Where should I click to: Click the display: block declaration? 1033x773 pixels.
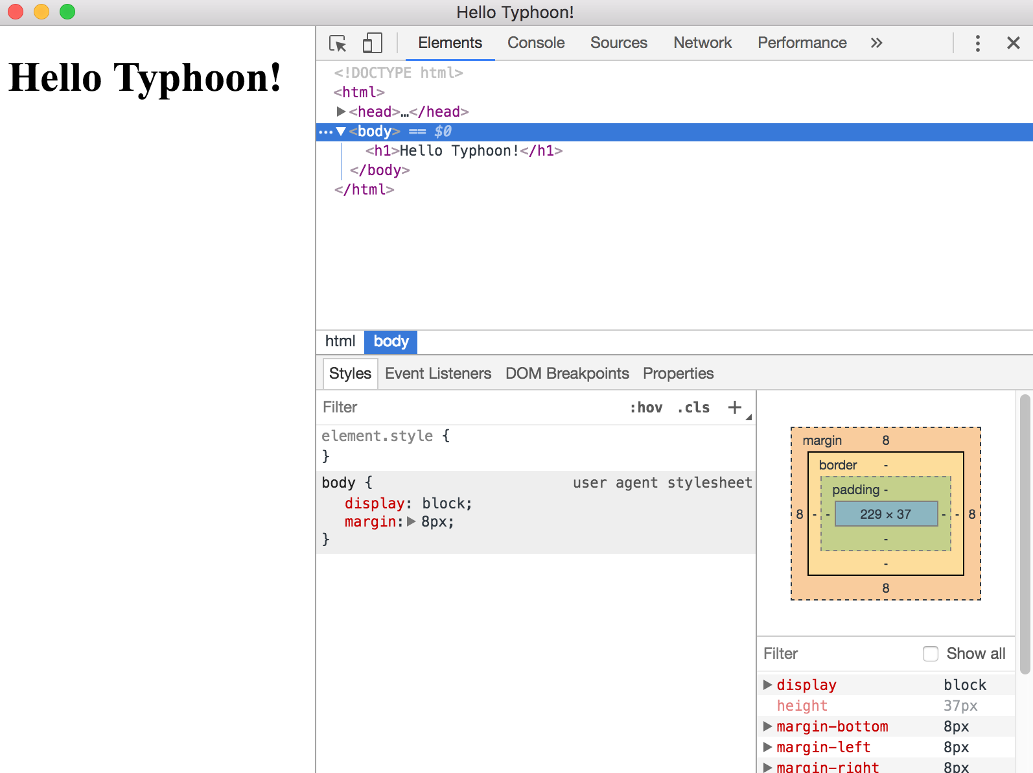(x=408, y=503)
